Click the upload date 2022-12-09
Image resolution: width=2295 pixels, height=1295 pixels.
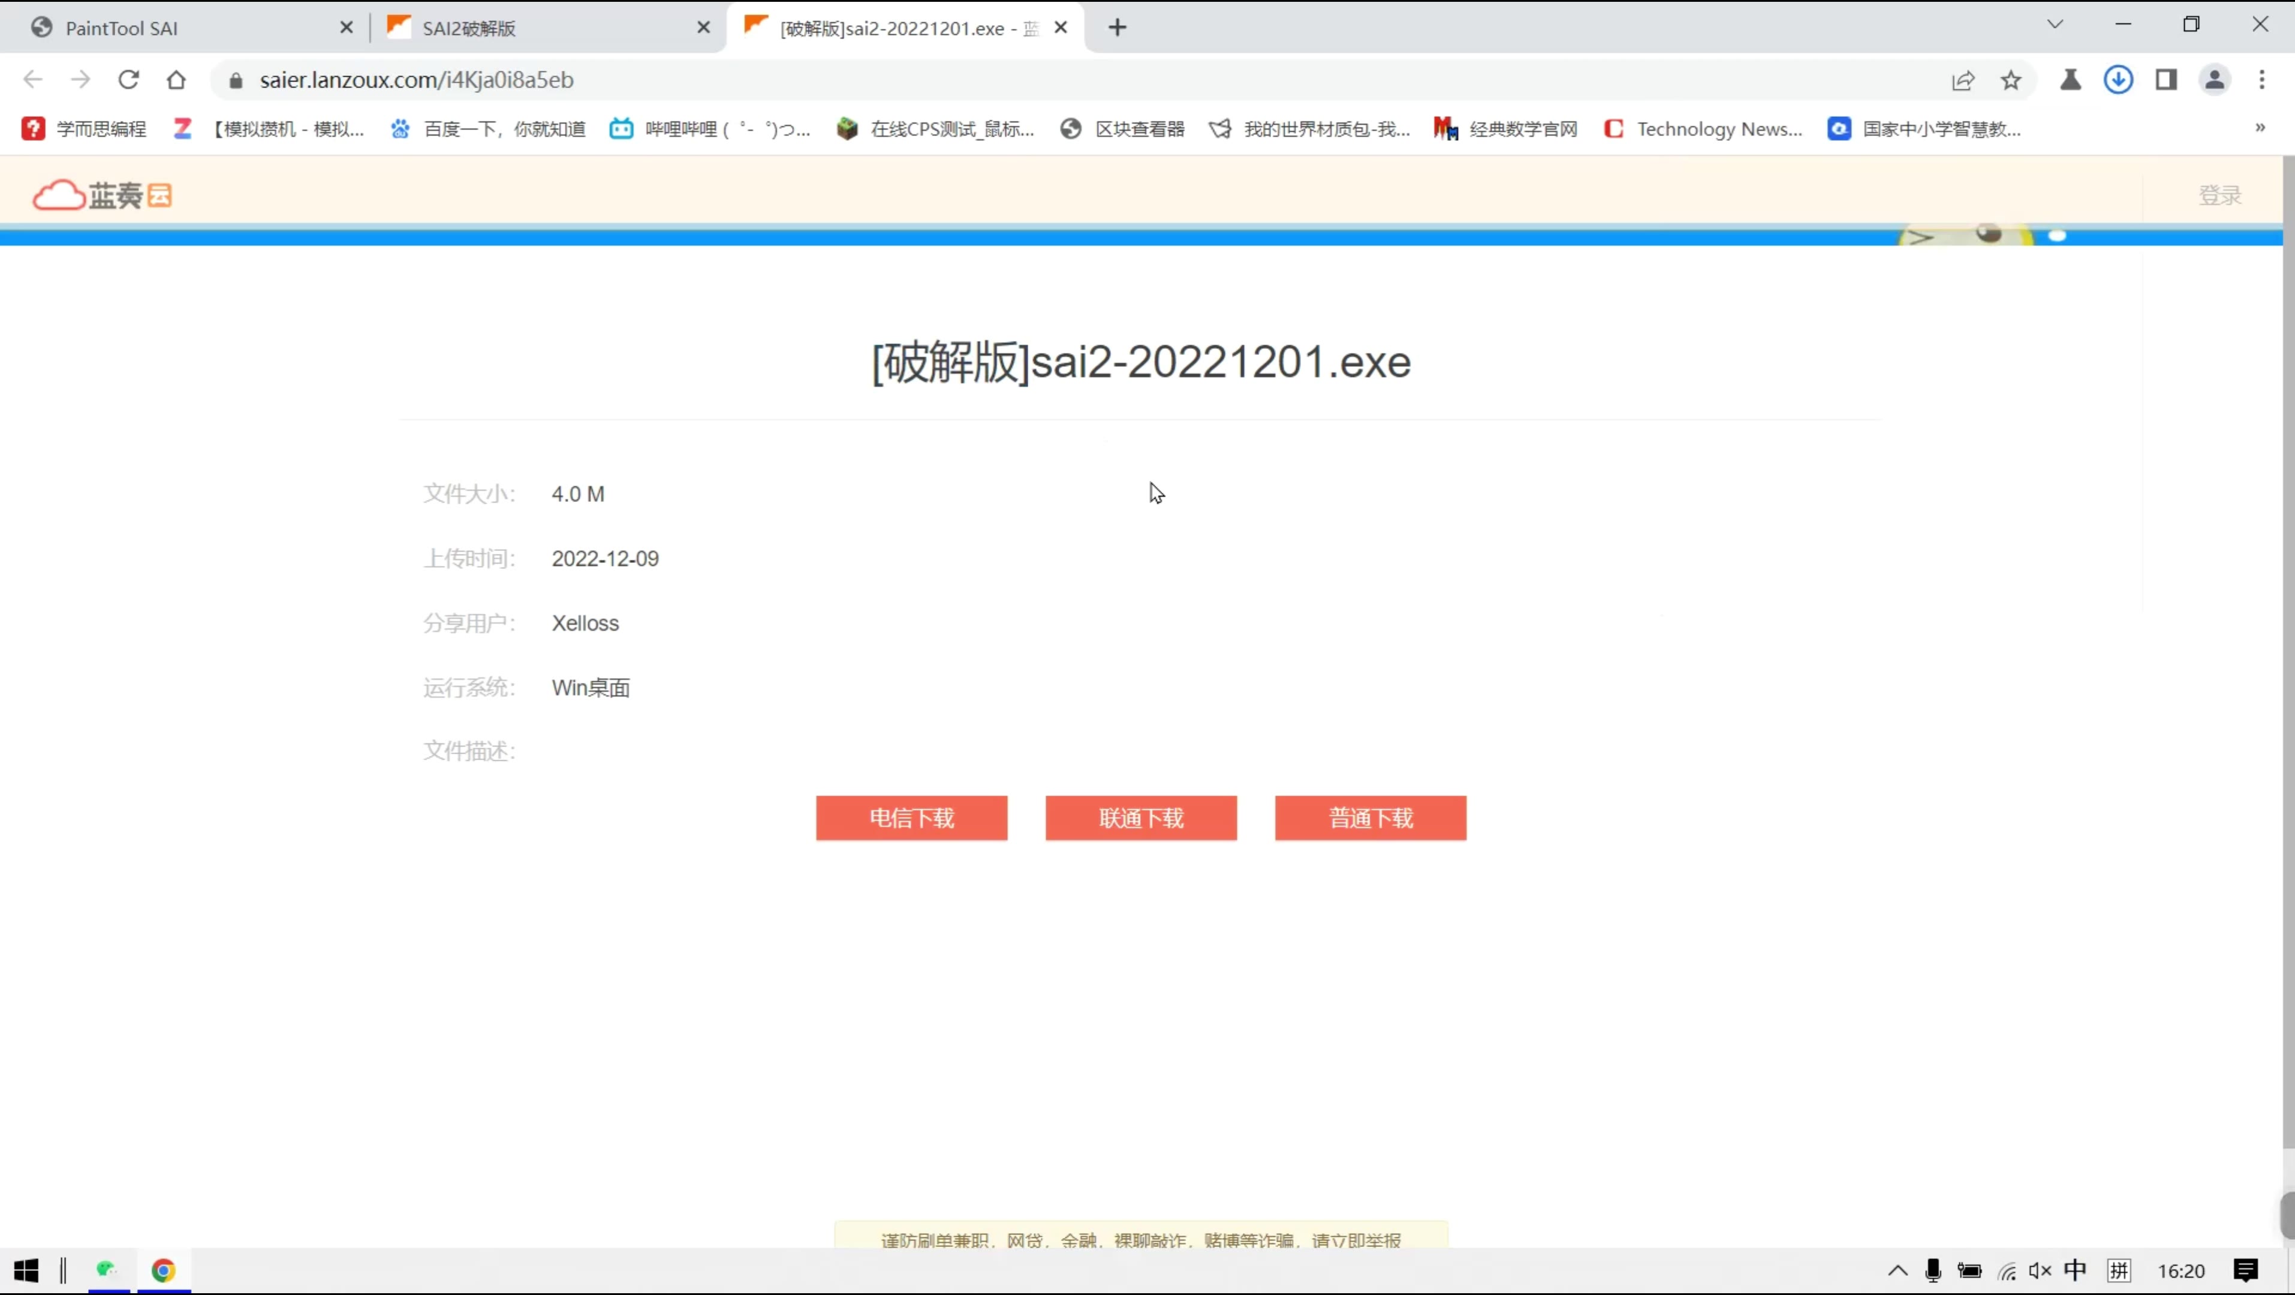[x=605, y=558]
